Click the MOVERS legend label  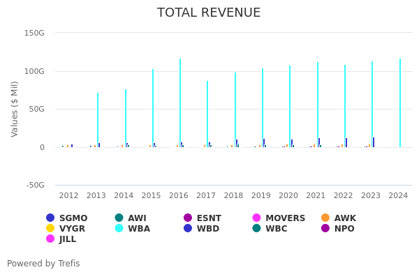pyautogui.click(x=285, y=218)
